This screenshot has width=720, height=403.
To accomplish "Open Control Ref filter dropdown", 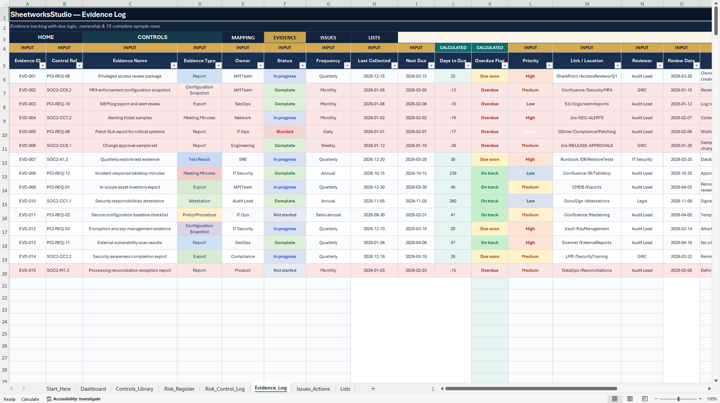I will click(x=79, y=66).
